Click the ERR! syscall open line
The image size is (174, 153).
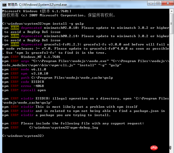24,90
